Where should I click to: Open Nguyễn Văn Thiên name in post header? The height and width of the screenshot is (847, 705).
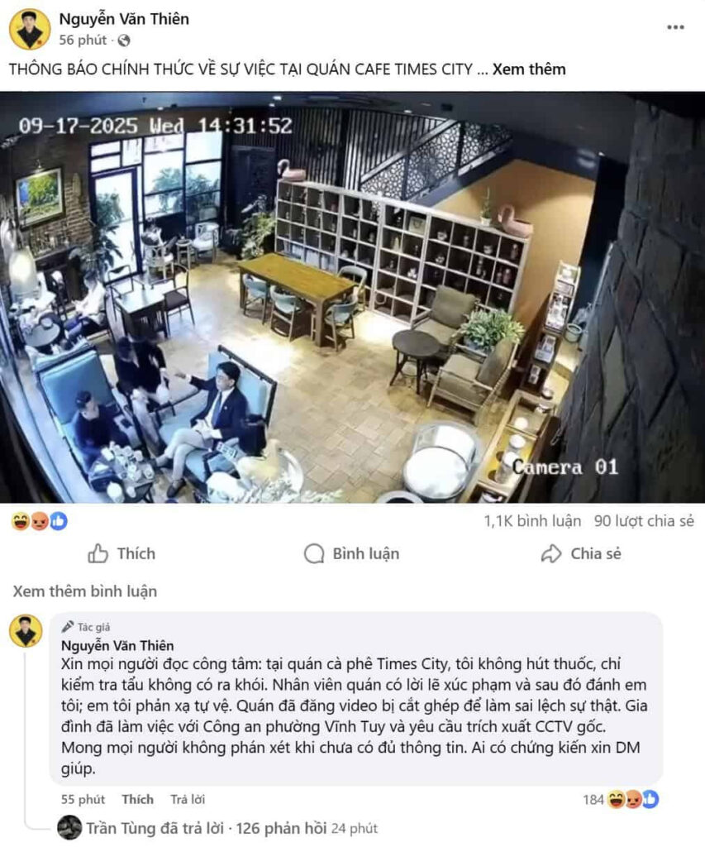click(x=124, y=19)
